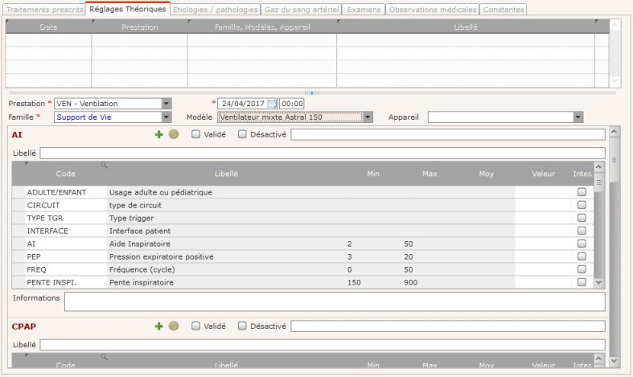Viewport: 633px width, 377px height.
Task: Open the Observations médicales tab
Action: click(x=433, y=10)
